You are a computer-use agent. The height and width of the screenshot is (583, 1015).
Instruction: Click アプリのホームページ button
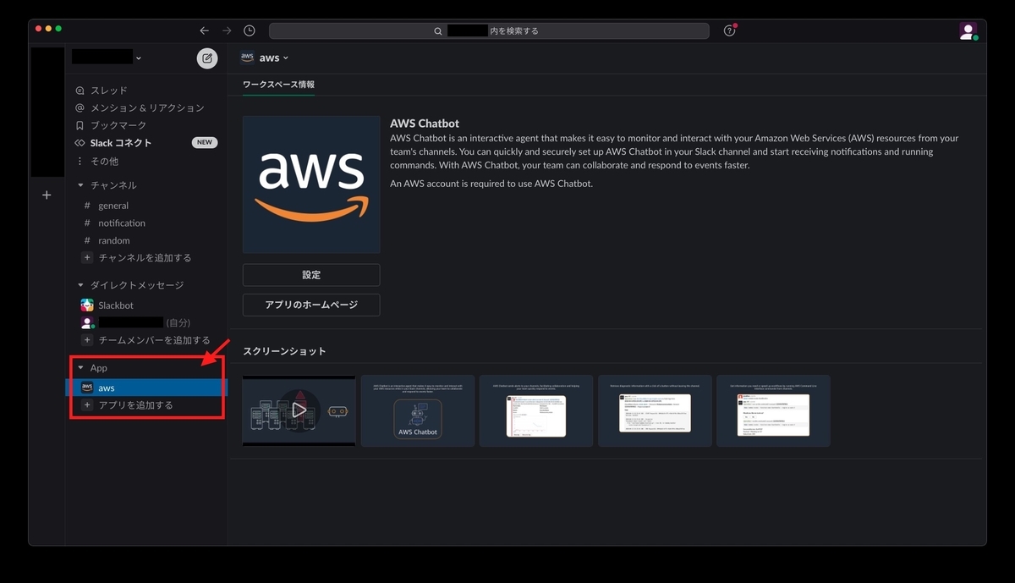tap(311, 305)
